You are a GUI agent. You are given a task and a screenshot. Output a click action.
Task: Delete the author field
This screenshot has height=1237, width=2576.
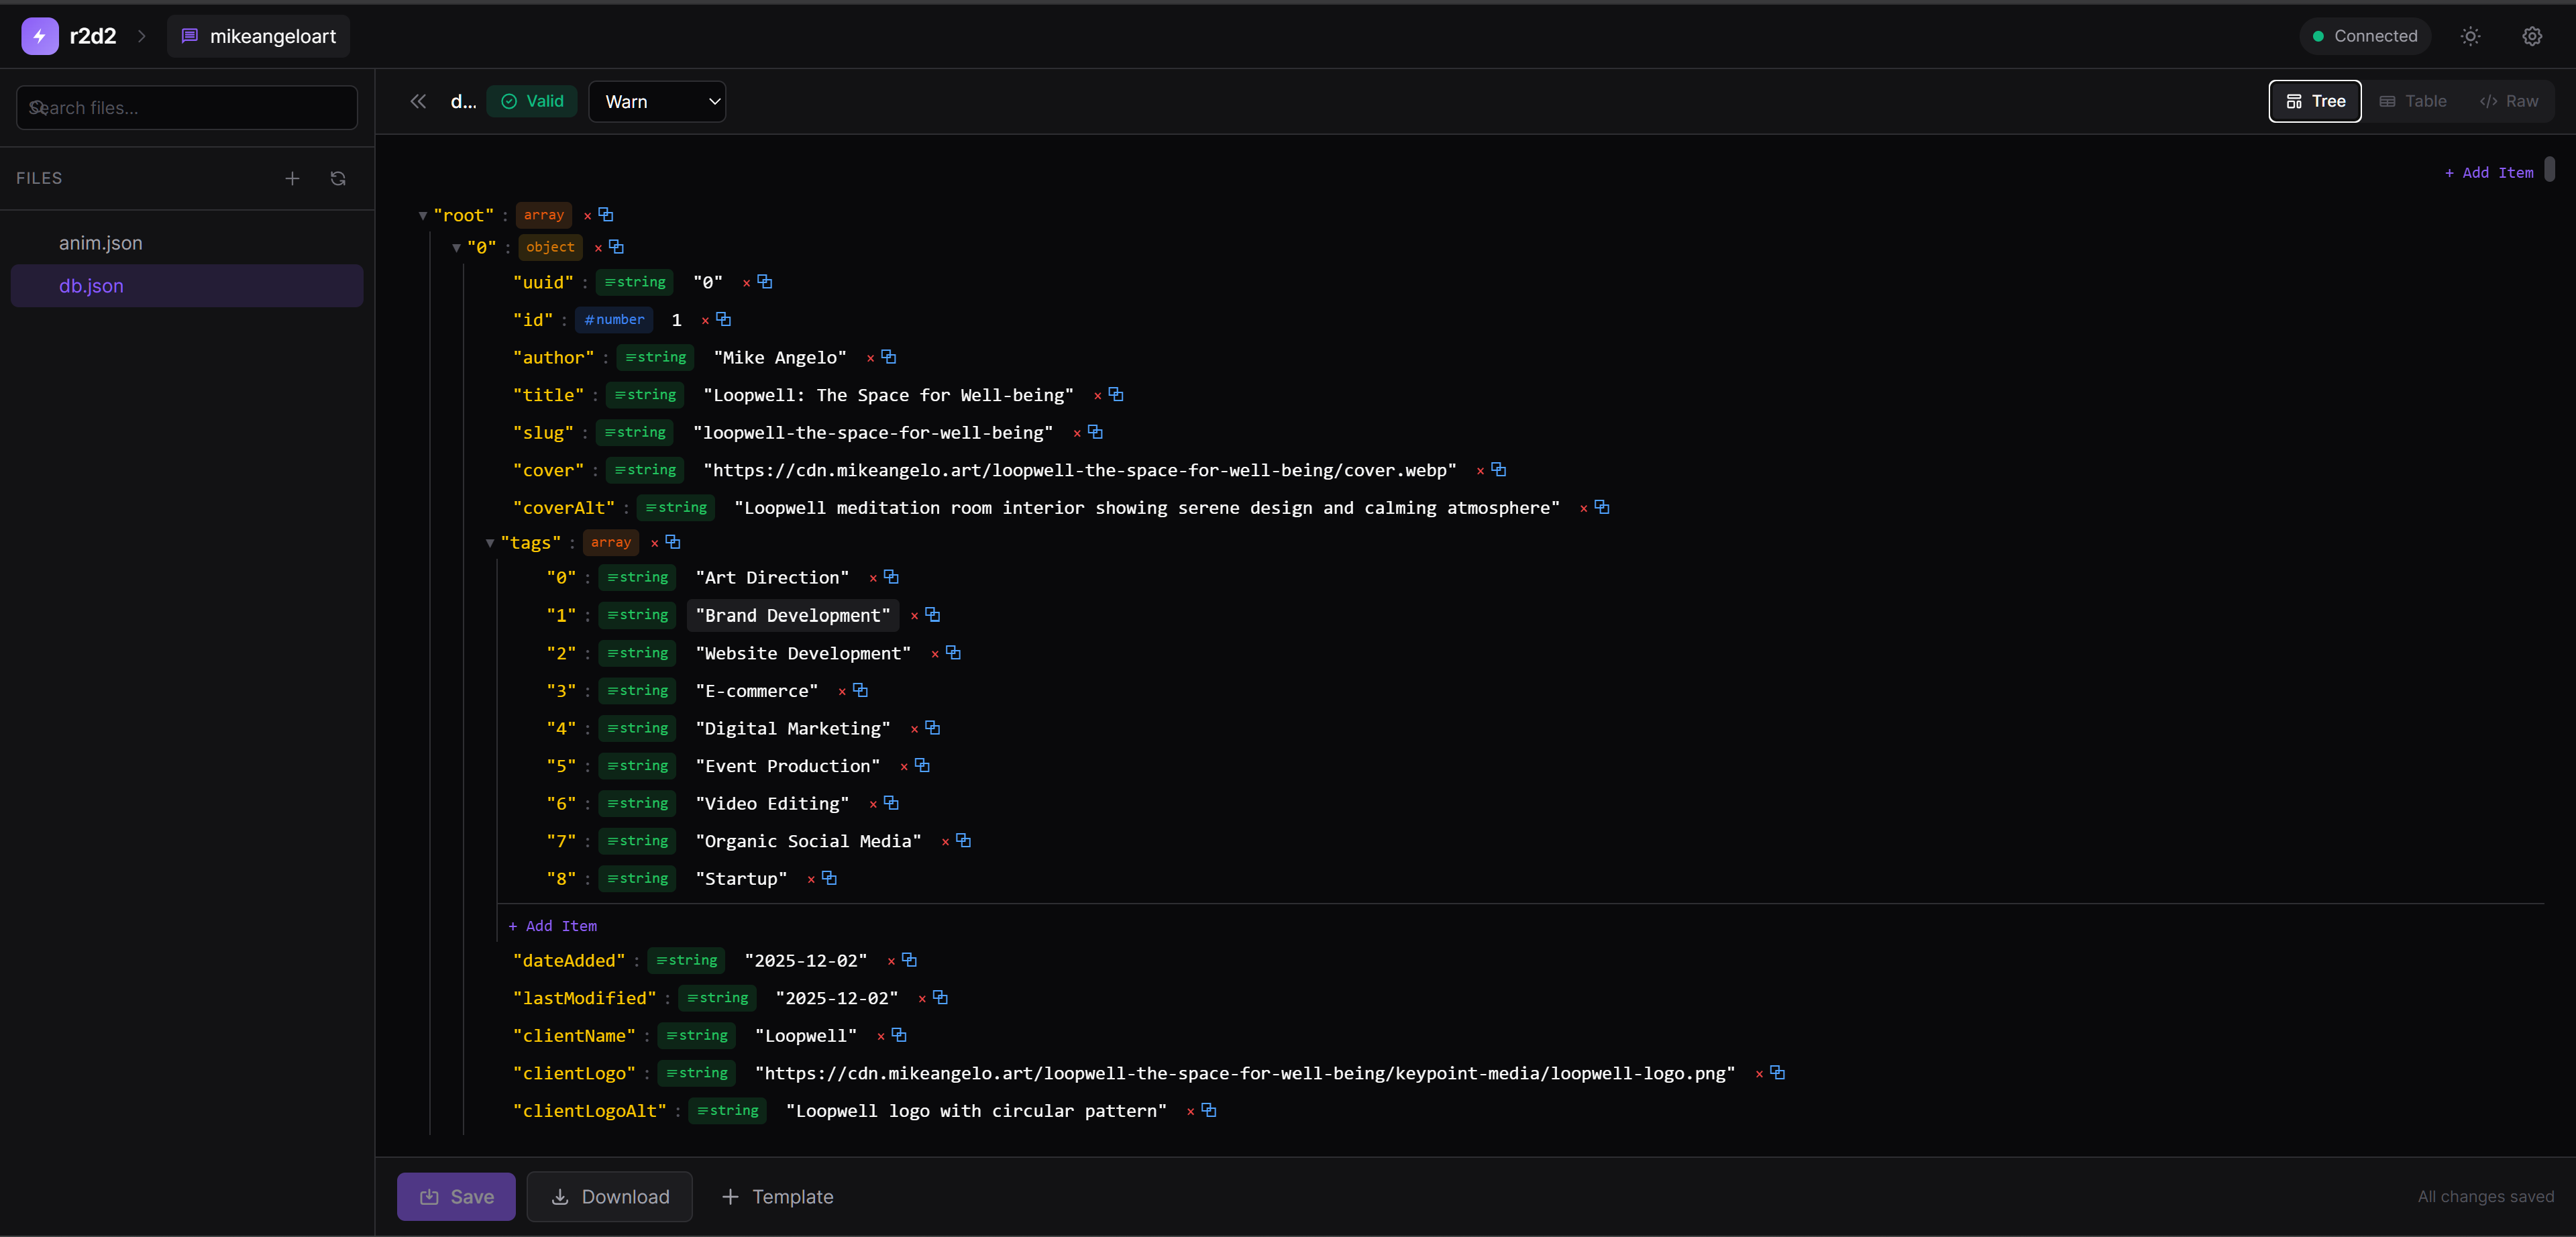870,359
